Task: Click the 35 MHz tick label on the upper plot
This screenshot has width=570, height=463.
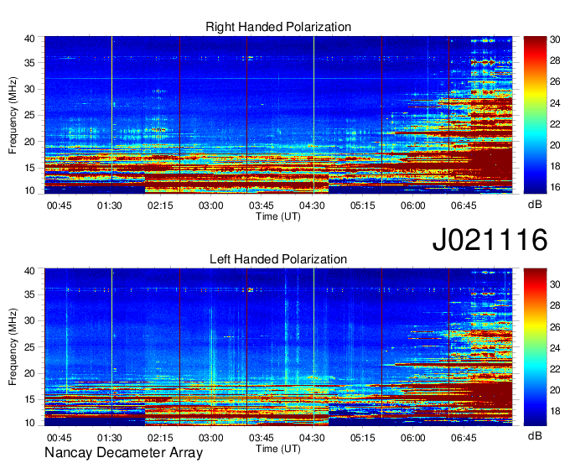Action: pyautogui.click(x=29, y=63)
